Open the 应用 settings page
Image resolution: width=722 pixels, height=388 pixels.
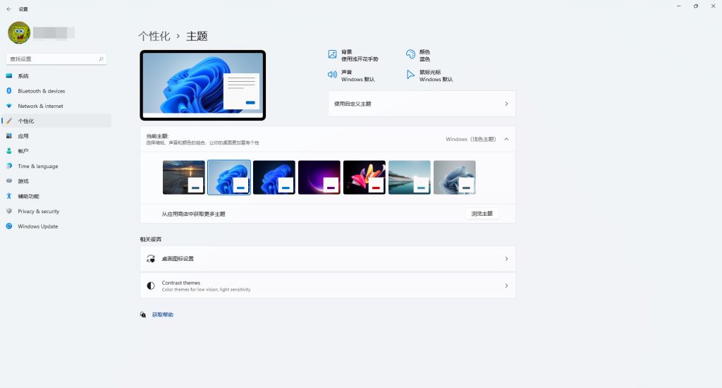[56, 136]
